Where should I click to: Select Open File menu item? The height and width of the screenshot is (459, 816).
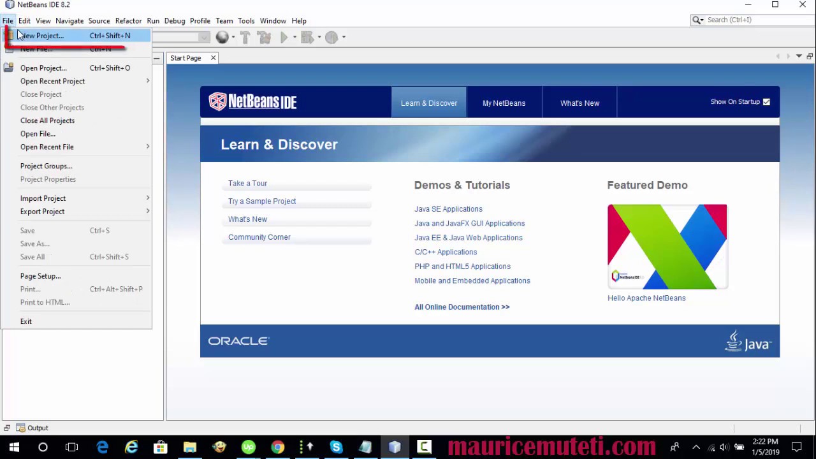[76, 134]
